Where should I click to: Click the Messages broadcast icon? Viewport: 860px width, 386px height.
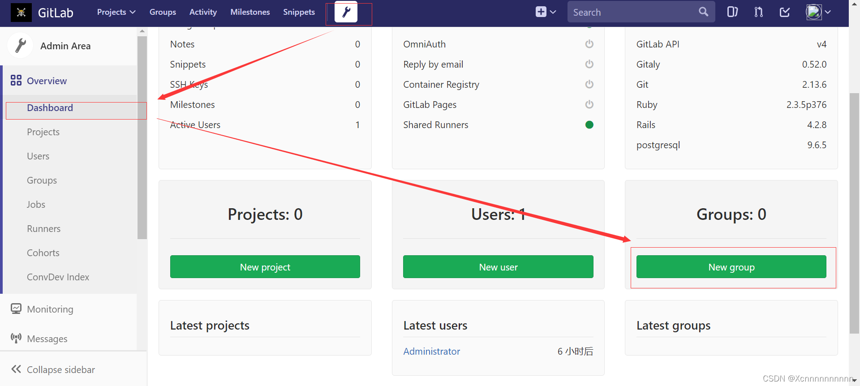point(16,339)
